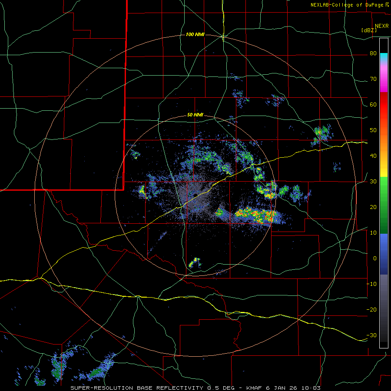Click the 20 value on dBZ scale
The height and width of the screenshot is (391, 391).
373,207
